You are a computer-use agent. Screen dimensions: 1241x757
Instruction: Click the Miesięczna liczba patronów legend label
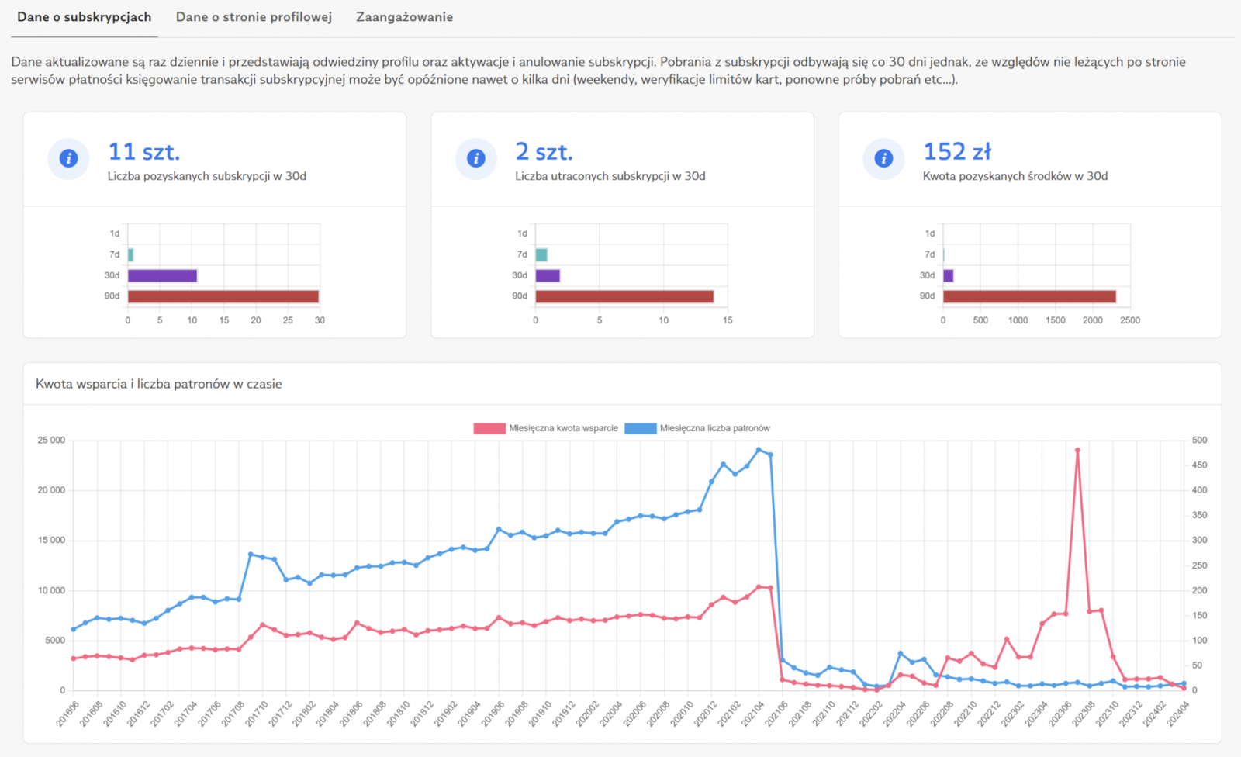714,428
